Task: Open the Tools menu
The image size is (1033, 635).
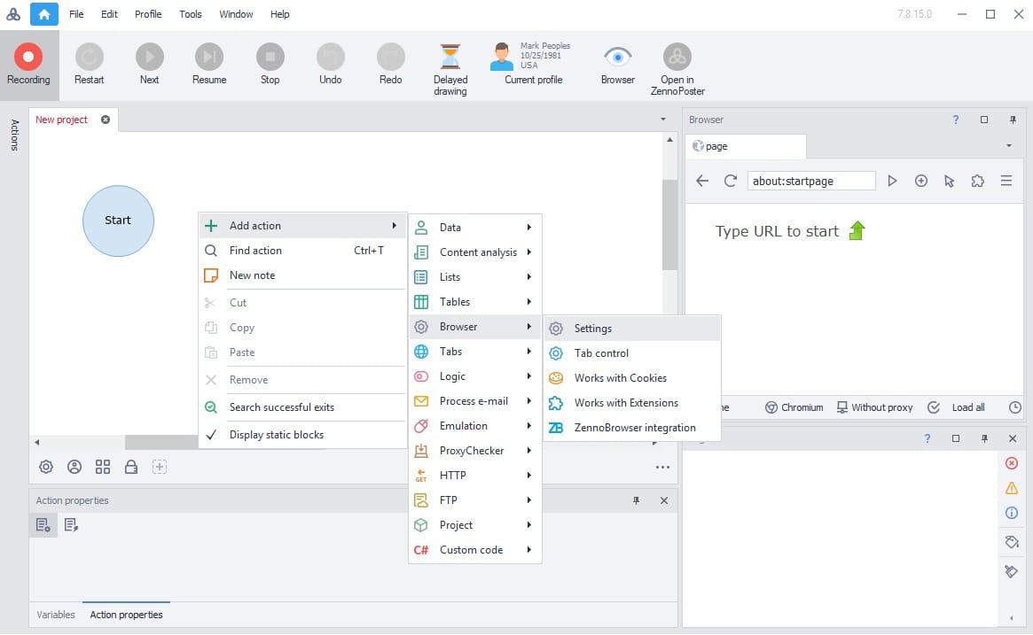Action: 190,13
